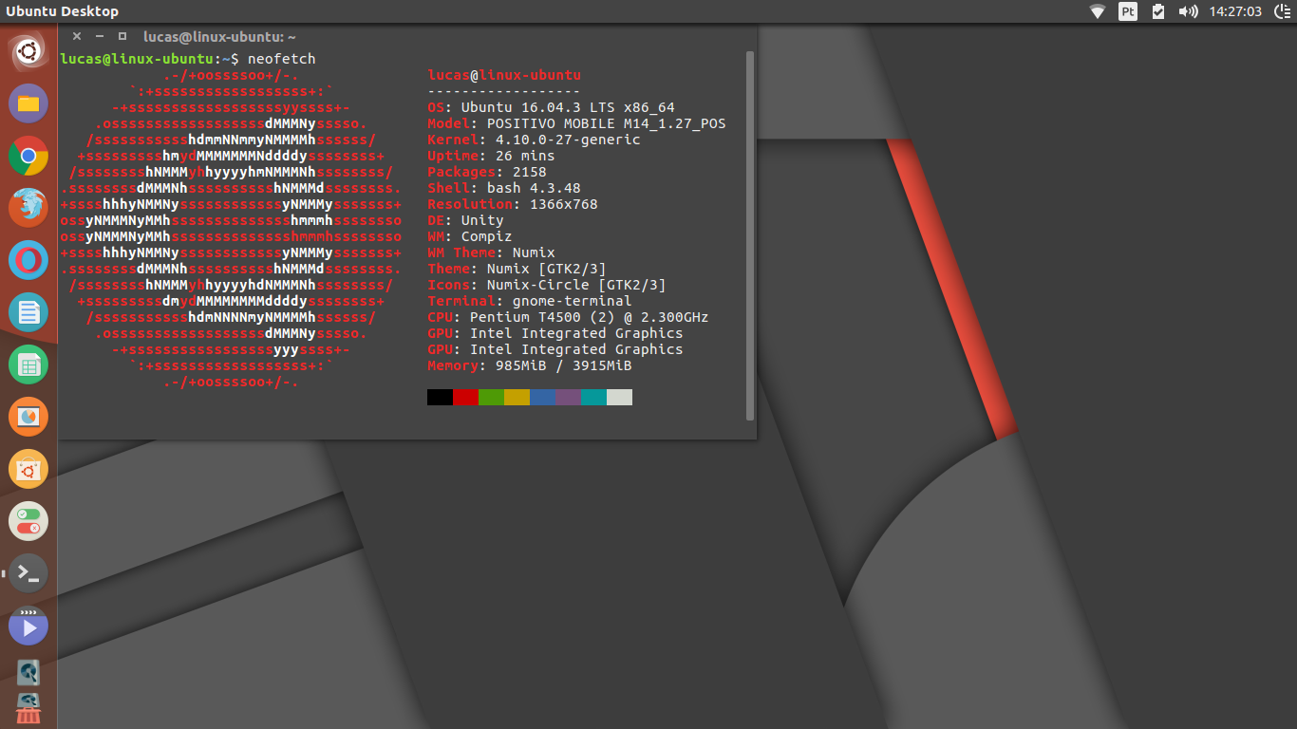The image size is (1297, 729).
Task: Open the Opera browser icon
Action: pyautogui.click(x=28, y=260)
